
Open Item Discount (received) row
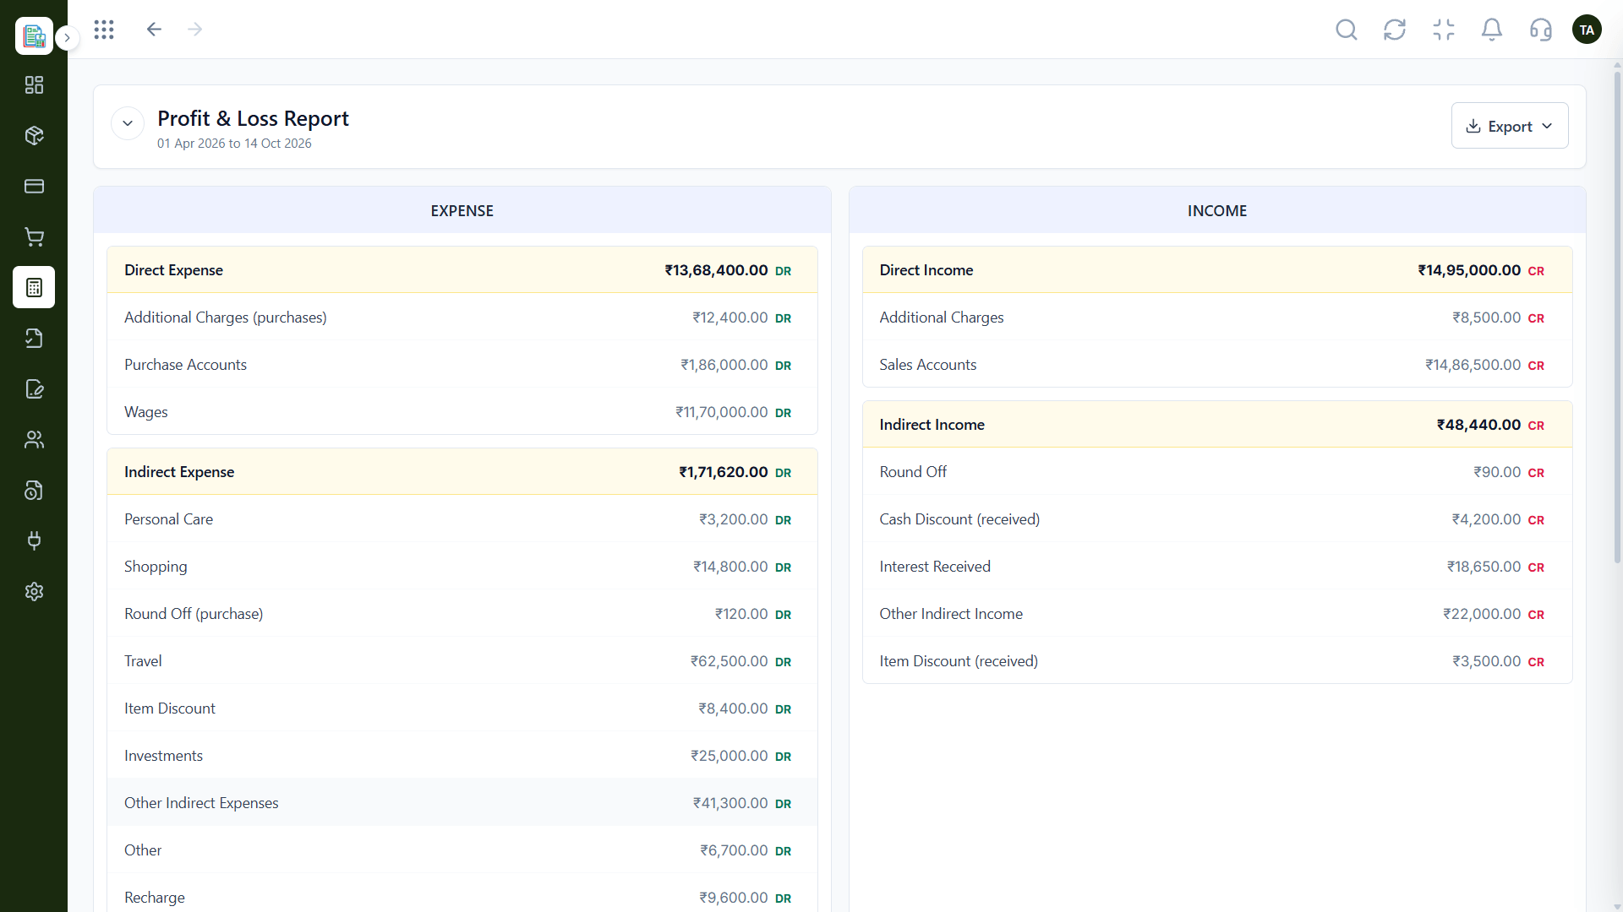click(x=1217, y=661)
